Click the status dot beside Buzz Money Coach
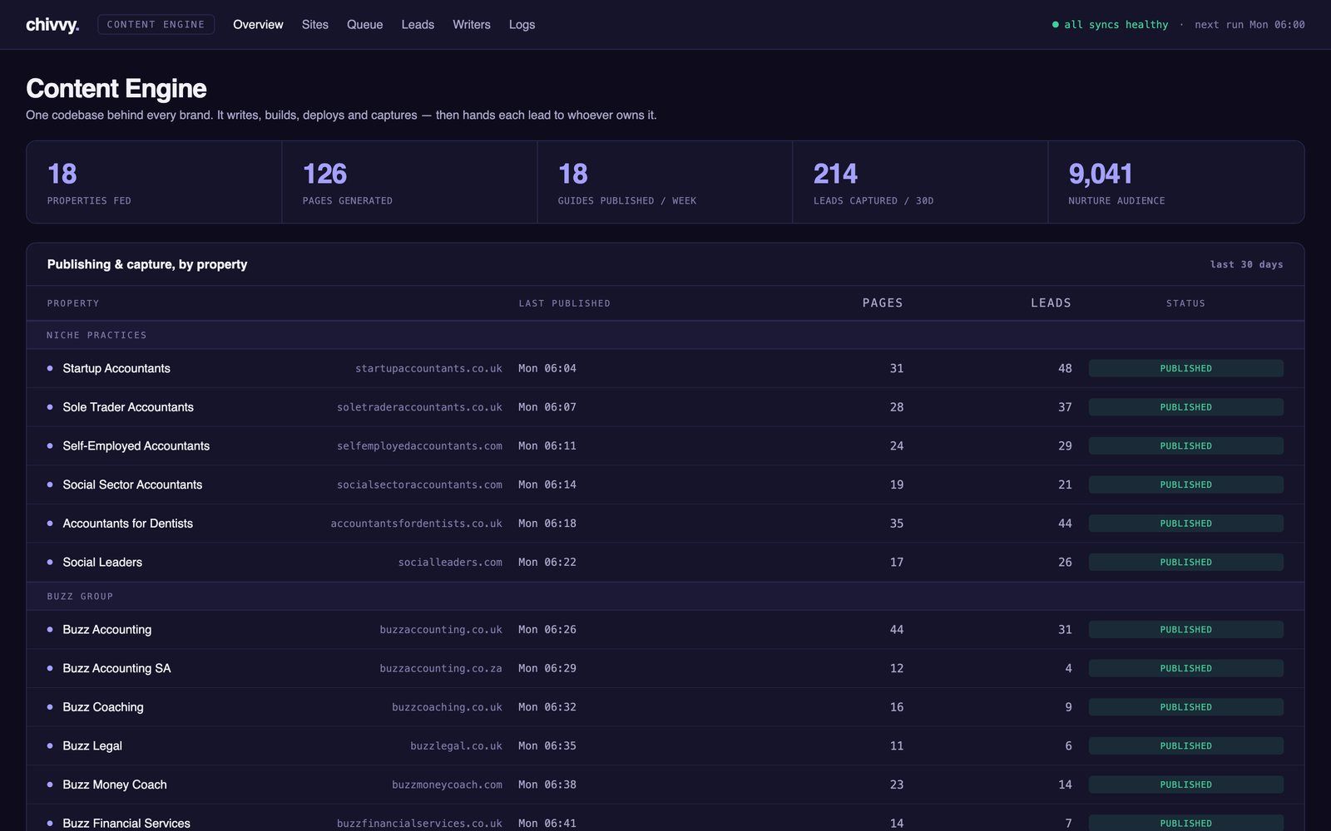 [50, 784]
